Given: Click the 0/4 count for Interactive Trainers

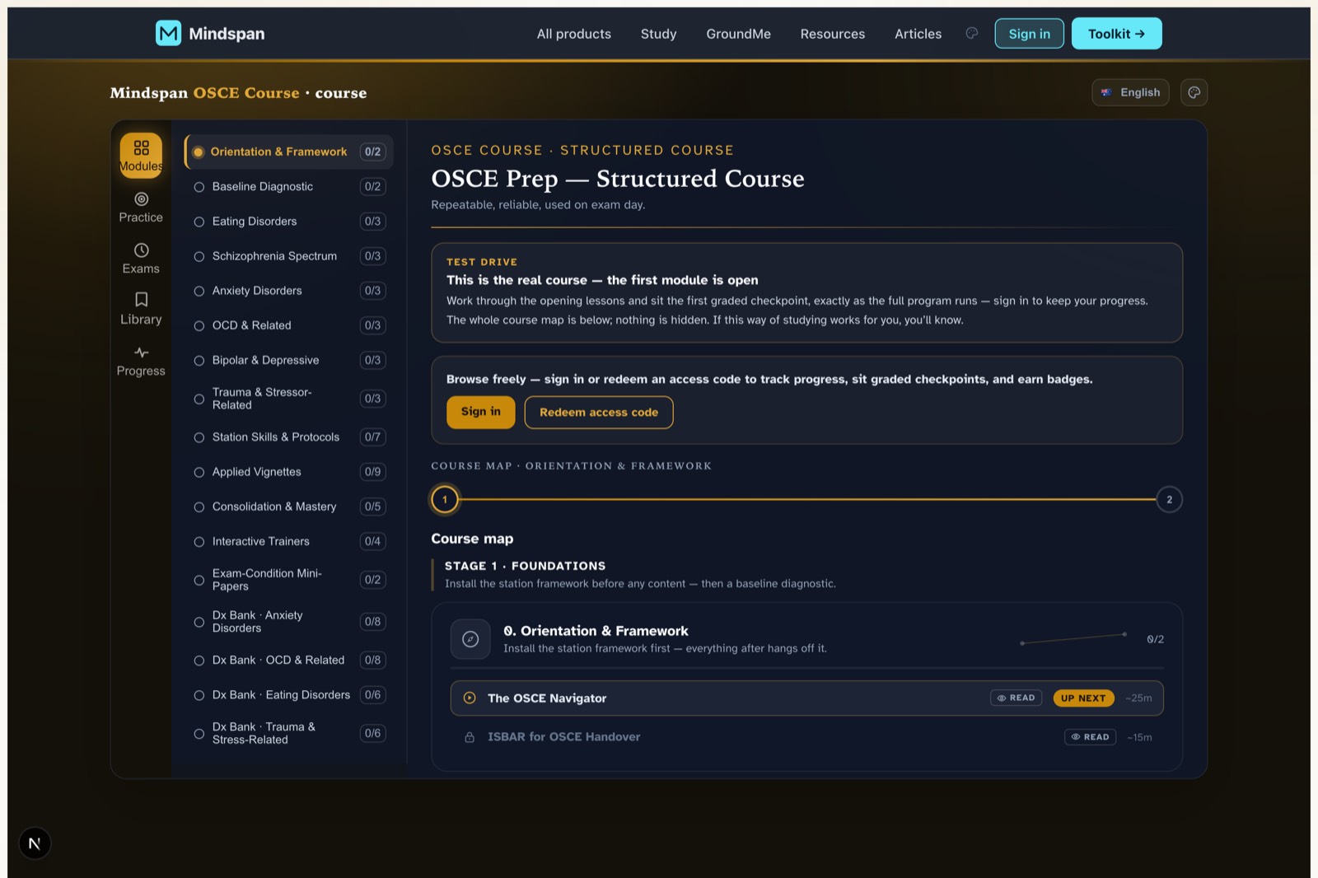Looking at the screenshot, I should [x=373, y=541].
